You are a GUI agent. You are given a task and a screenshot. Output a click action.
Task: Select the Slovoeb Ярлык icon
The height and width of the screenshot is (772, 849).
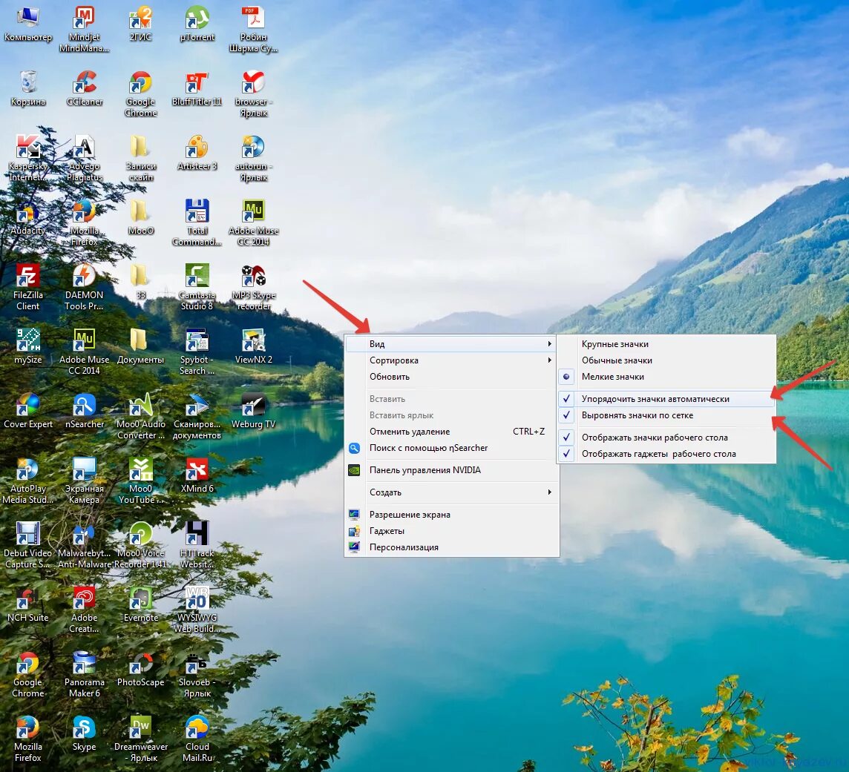point(197,674)
